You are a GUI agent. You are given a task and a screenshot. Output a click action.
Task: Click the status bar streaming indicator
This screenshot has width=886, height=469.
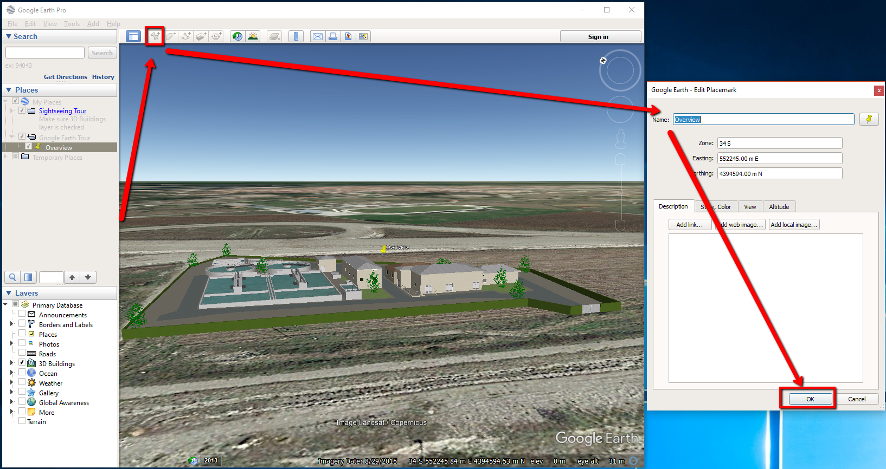633,461
